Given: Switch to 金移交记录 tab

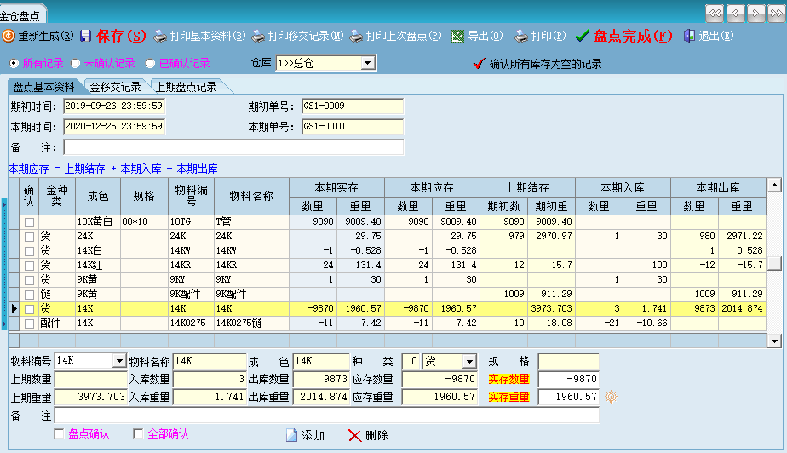Looking at the screenshot, I should click(116, 87).
